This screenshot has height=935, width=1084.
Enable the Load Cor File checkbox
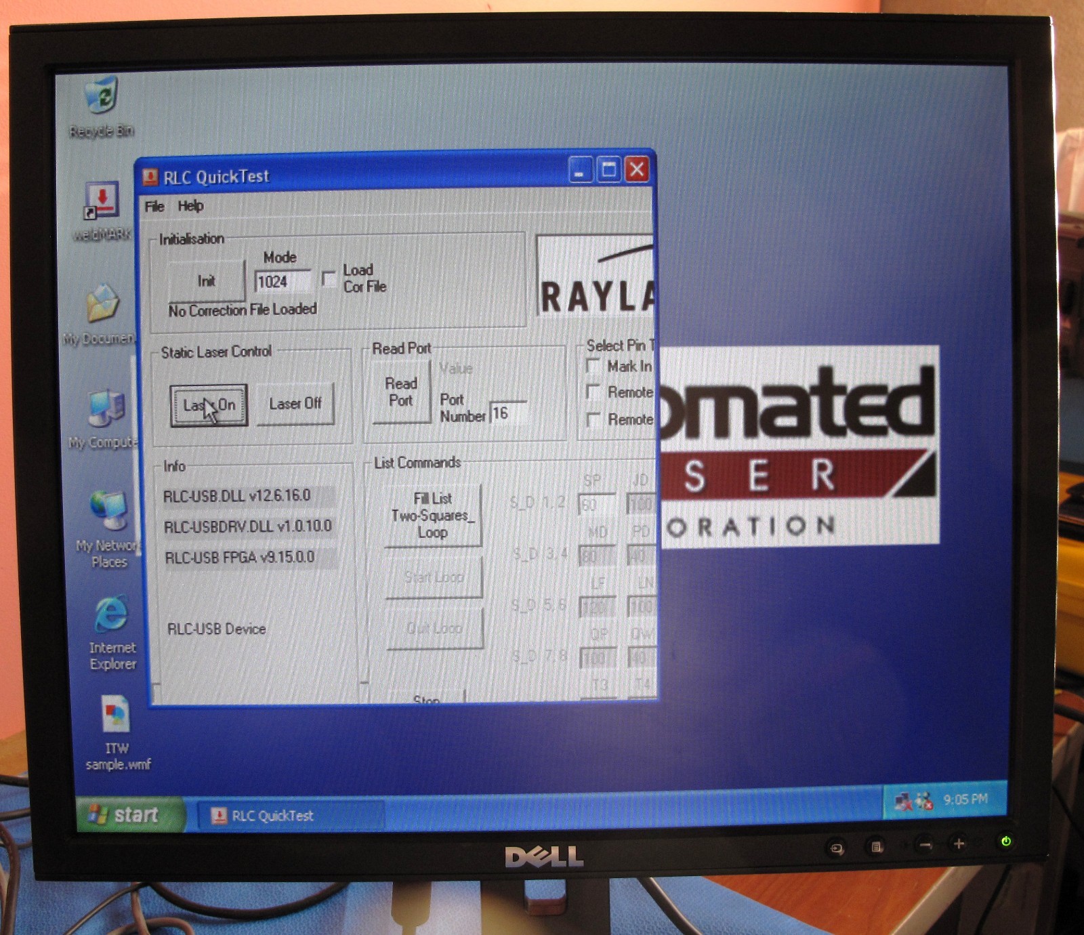pyautogui.click(x=329, y=277)
